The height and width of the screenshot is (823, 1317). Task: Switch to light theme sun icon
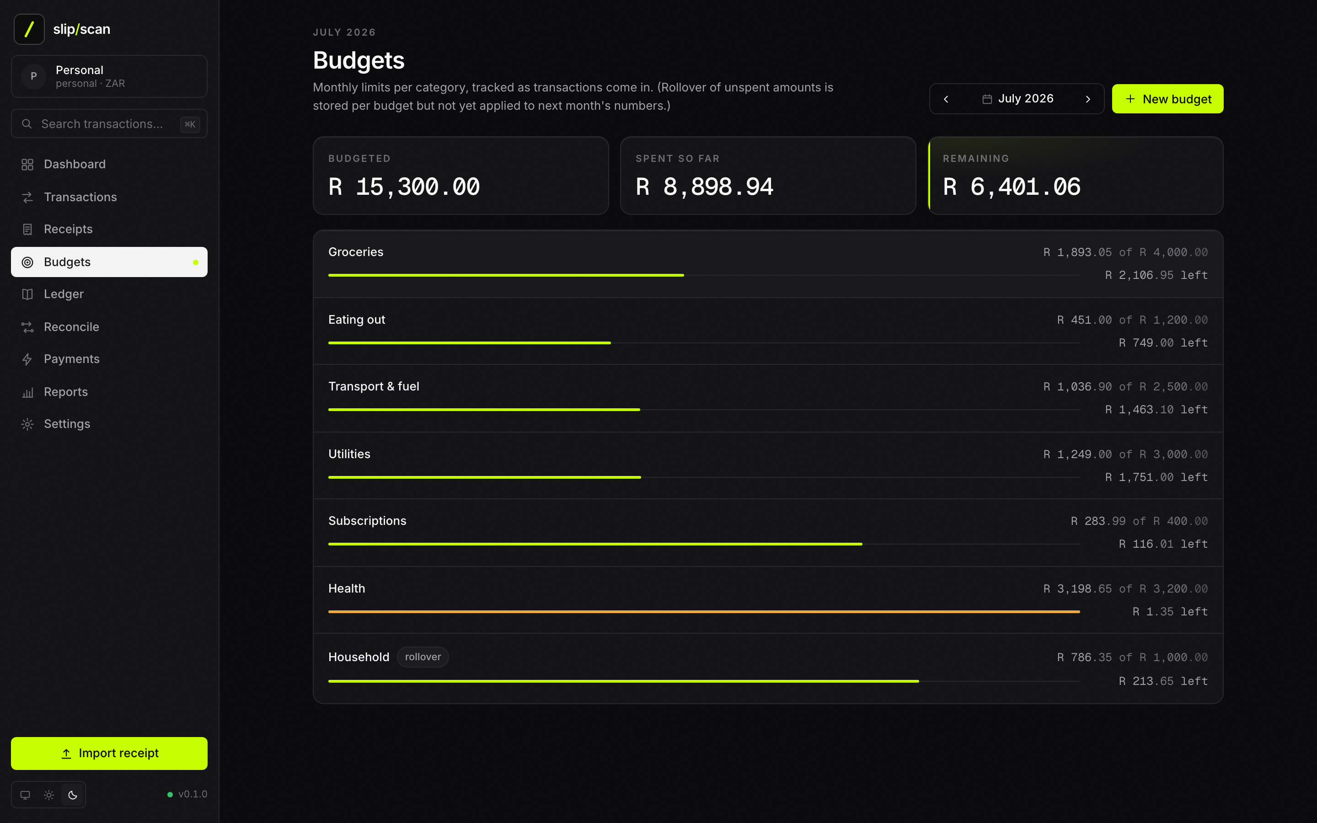[49, 795]
